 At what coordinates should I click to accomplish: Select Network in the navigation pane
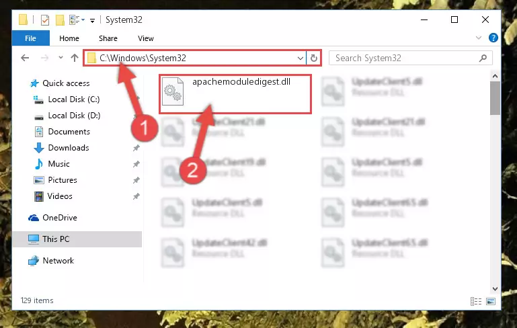coord(58,260)
